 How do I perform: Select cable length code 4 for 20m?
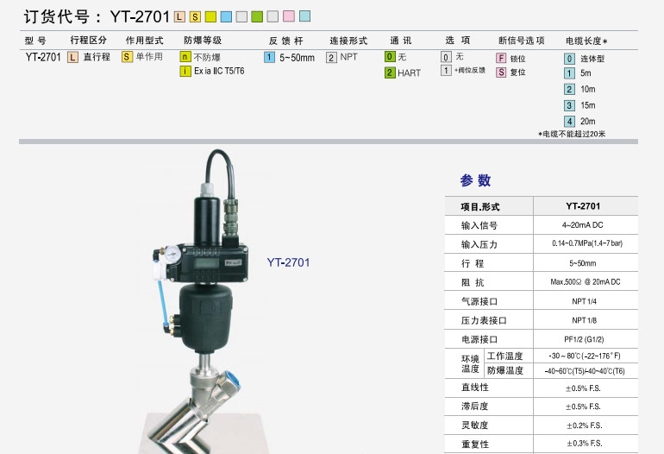coord(569,121)
